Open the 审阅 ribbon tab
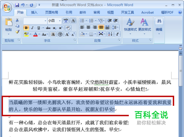This screenshot has width=184, height=137. point(97,12)
